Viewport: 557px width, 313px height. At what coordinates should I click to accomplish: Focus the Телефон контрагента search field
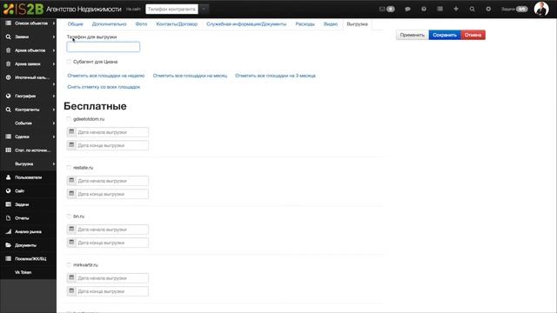pos(171,9)
